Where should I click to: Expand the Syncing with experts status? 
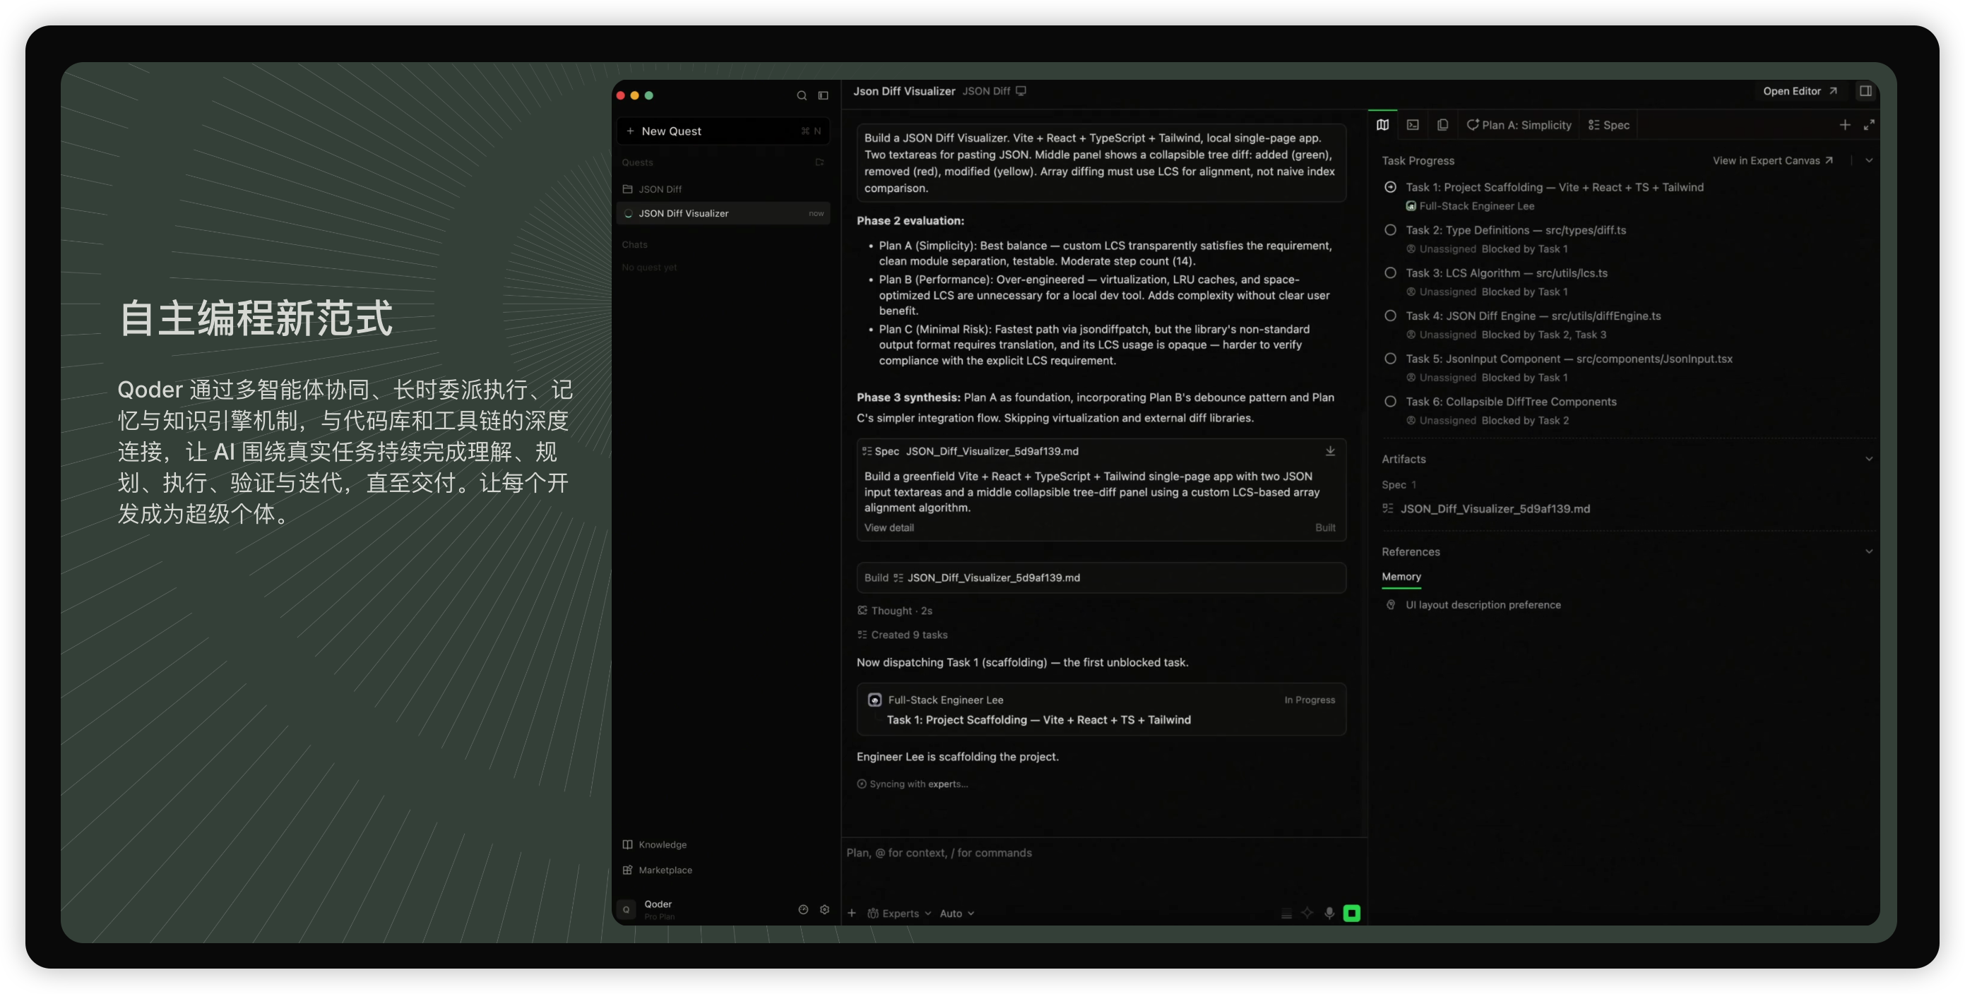pyautogui.click(x=913, y=784)
